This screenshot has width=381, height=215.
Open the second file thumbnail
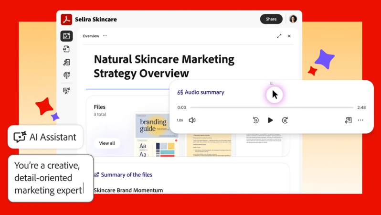click(209, 145)
